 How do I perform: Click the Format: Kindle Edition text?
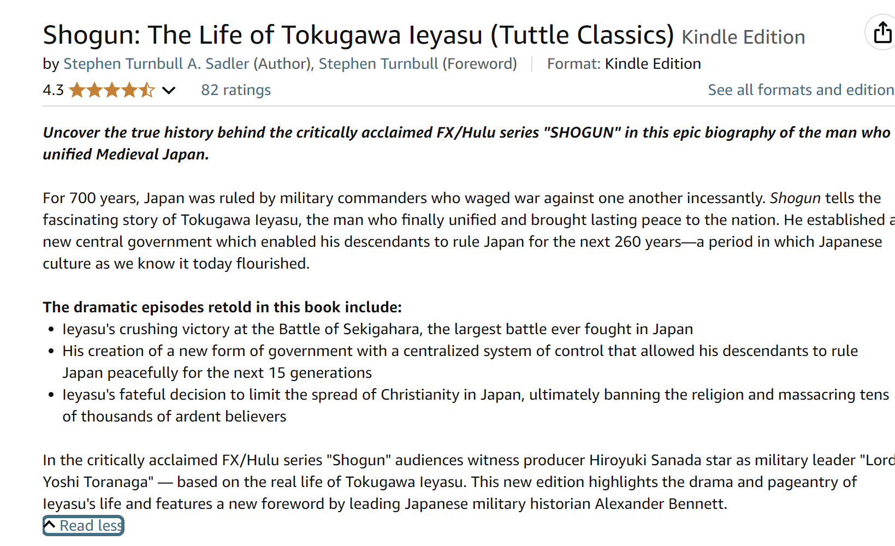click(x=624, y=64)
